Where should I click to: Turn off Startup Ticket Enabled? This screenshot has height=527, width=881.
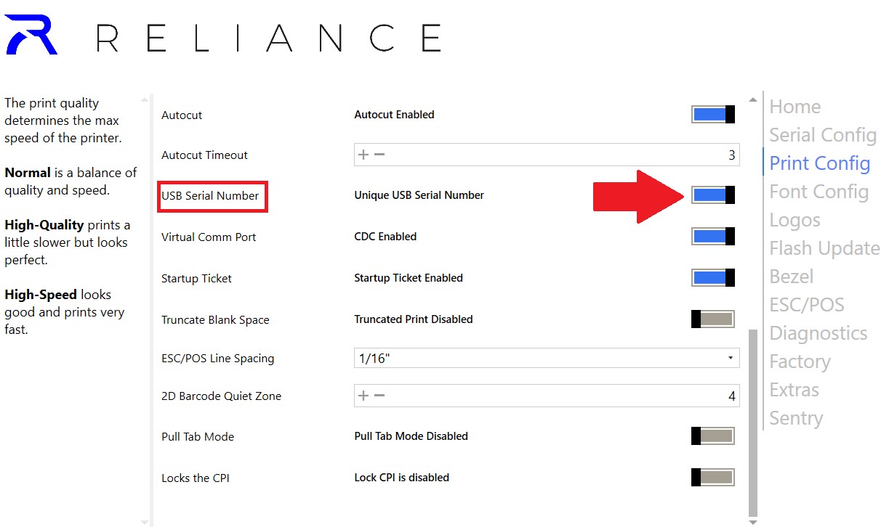click(x=712, y=277)
